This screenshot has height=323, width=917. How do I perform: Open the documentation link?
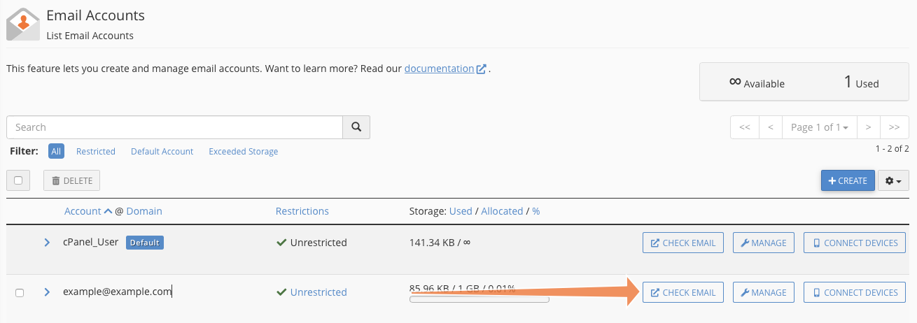point(439,69)
